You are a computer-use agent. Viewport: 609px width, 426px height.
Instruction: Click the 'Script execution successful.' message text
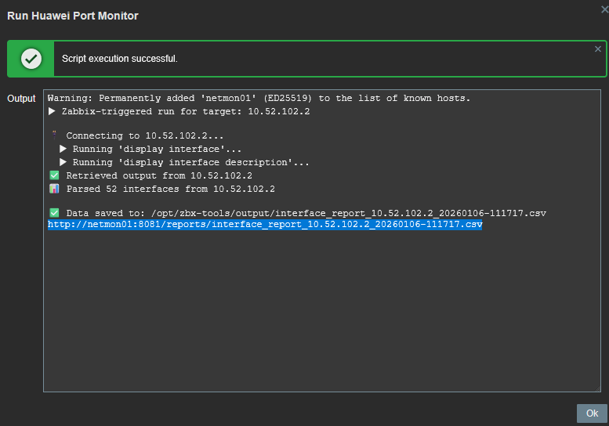click(120, 59)
